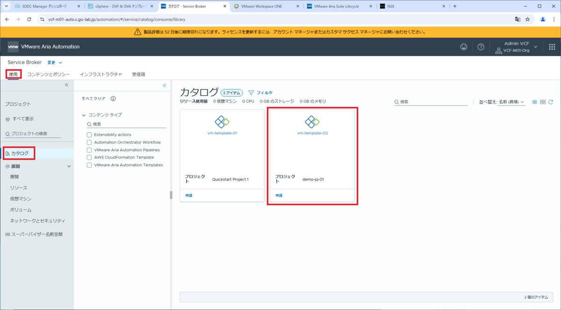Select the インフラストラクチャ tab

point(101,74)
